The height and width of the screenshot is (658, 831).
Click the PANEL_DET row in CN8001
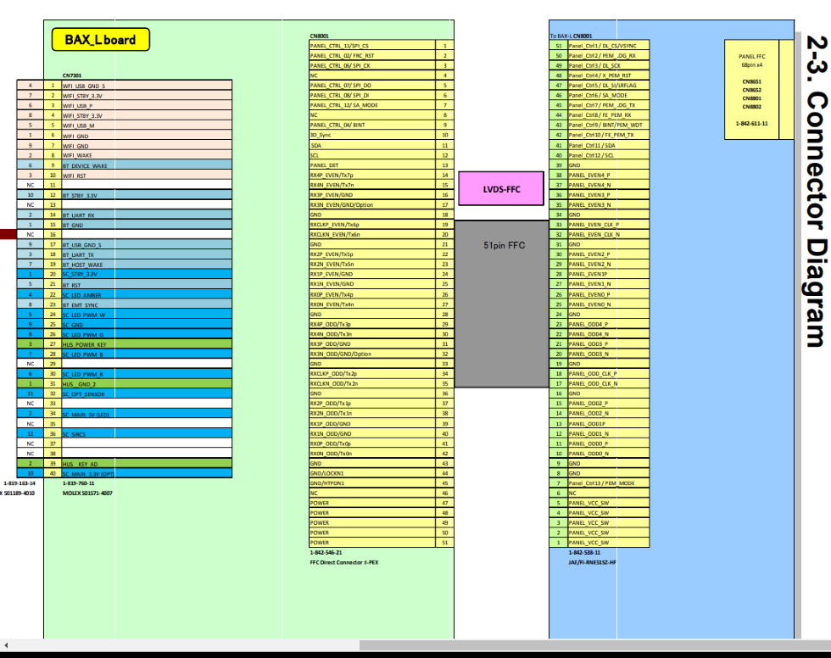(x=373, y=164)
